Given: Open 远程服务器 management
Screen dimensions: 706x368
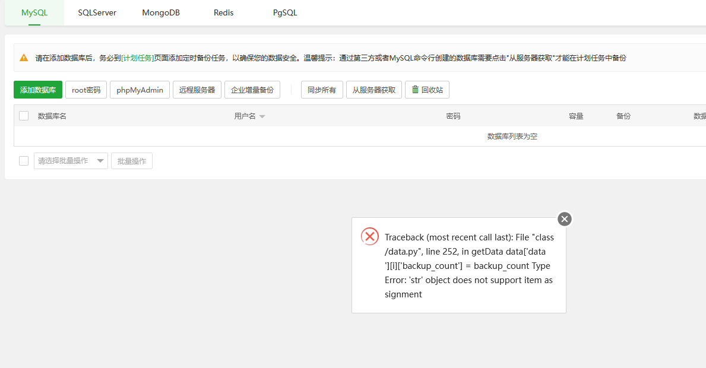Looking at the screenshot, I should (x=197, y=90).
